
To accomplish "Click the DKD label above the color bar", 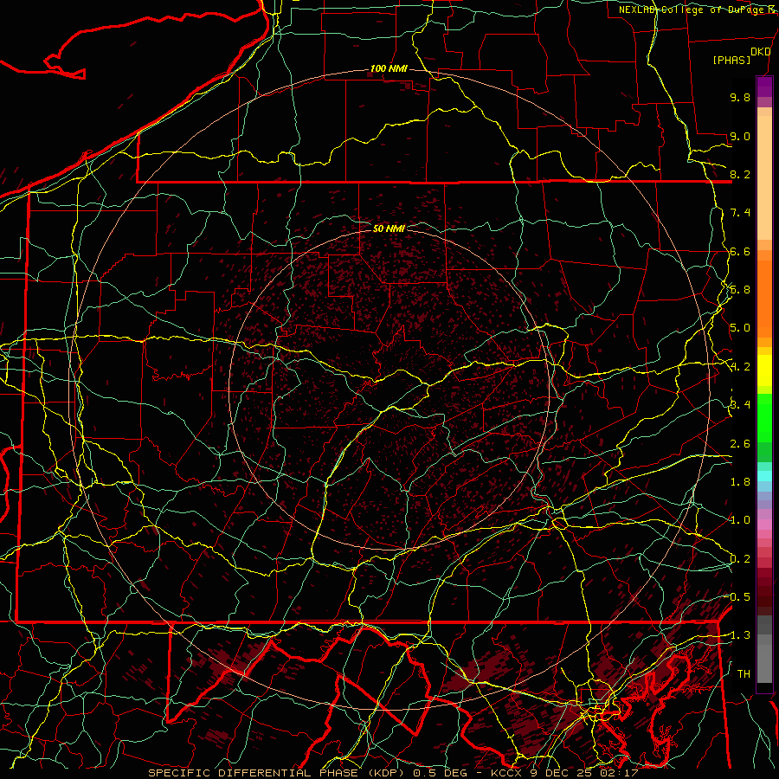I will (760, 52).
